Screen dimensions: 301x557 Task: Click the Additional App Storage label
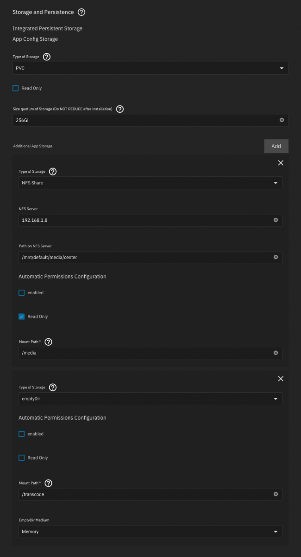click(x=32, y=146)
